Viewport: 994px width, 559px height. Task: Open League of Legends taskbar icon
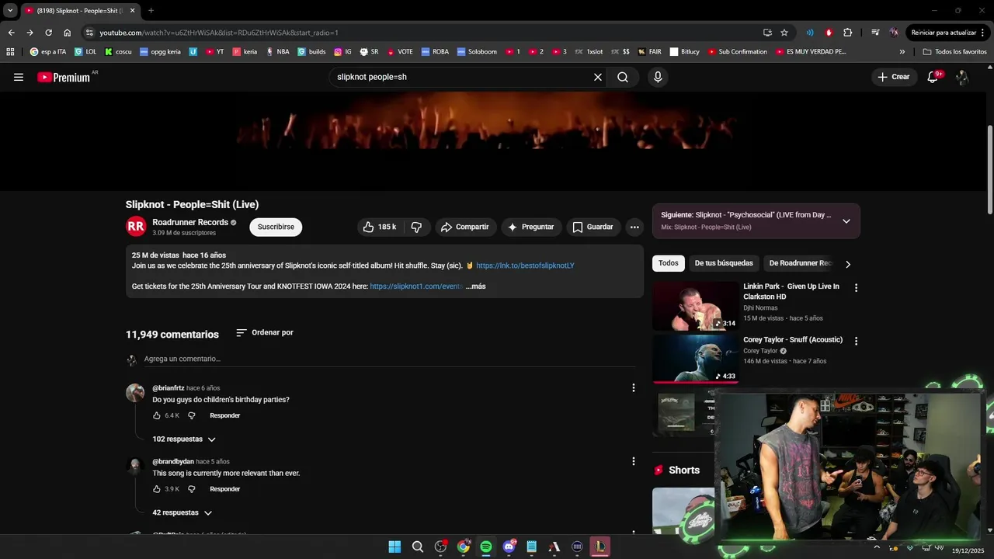600,547
